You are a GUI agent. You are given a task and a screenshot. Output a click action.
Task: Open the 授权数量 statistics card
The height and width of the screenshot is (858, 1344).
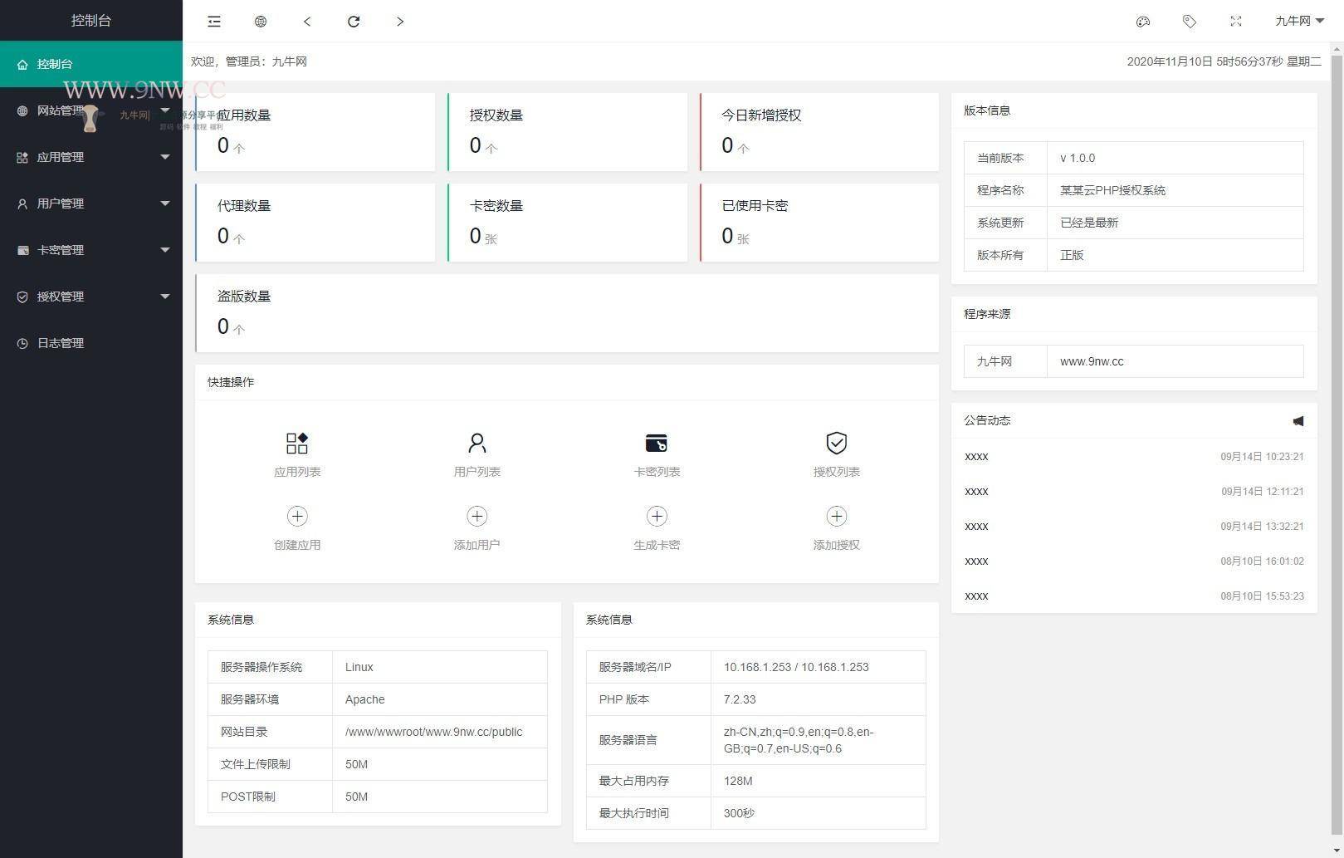pos(568,132)
